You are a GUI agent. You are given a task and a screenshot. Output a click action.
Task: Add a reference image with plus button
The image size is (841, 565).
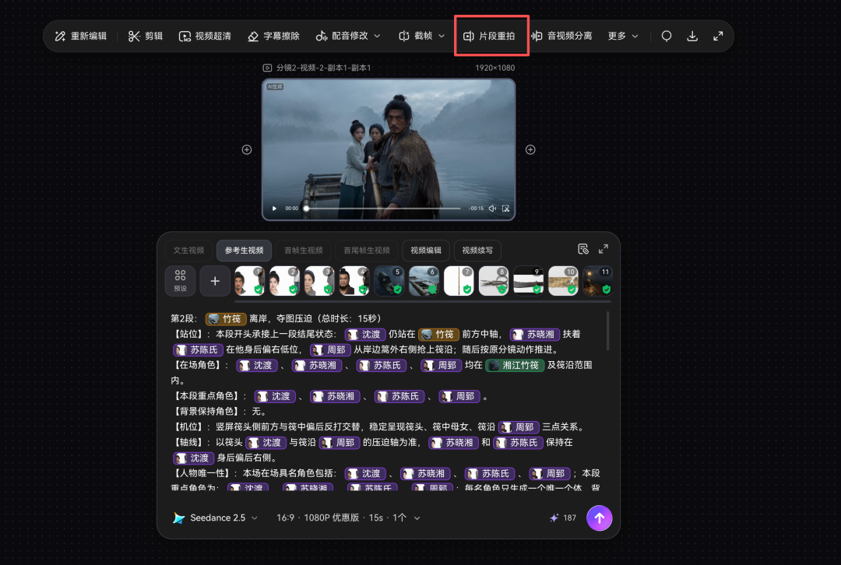(215, 281)
